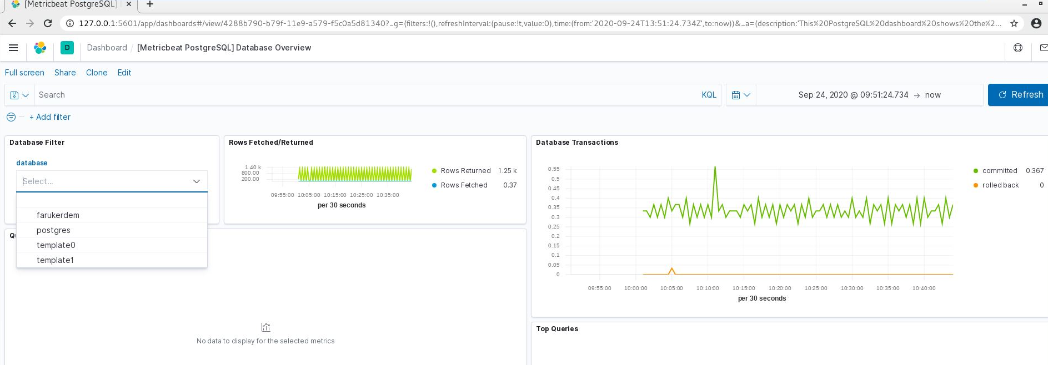Choose postgres from the database list

pos(112,230)
